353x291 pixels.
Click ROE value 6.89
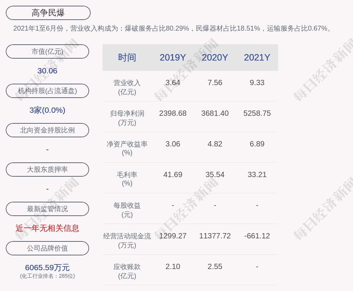click(x=257, y=144)
